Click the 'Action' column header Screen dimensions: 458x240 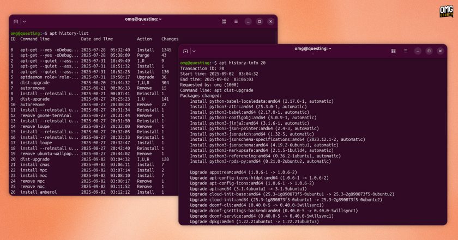[x=144, y=39]
